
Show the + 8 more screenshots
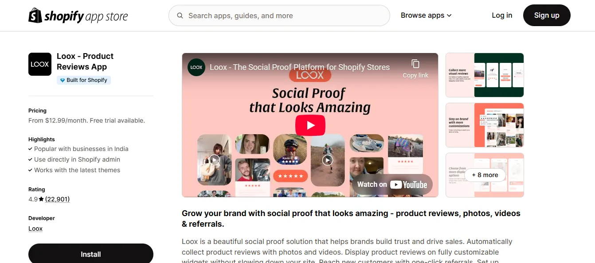[485, 175]
